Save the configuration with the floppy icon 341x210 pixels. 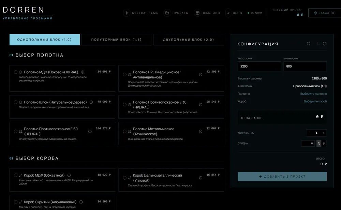(308, 44)
